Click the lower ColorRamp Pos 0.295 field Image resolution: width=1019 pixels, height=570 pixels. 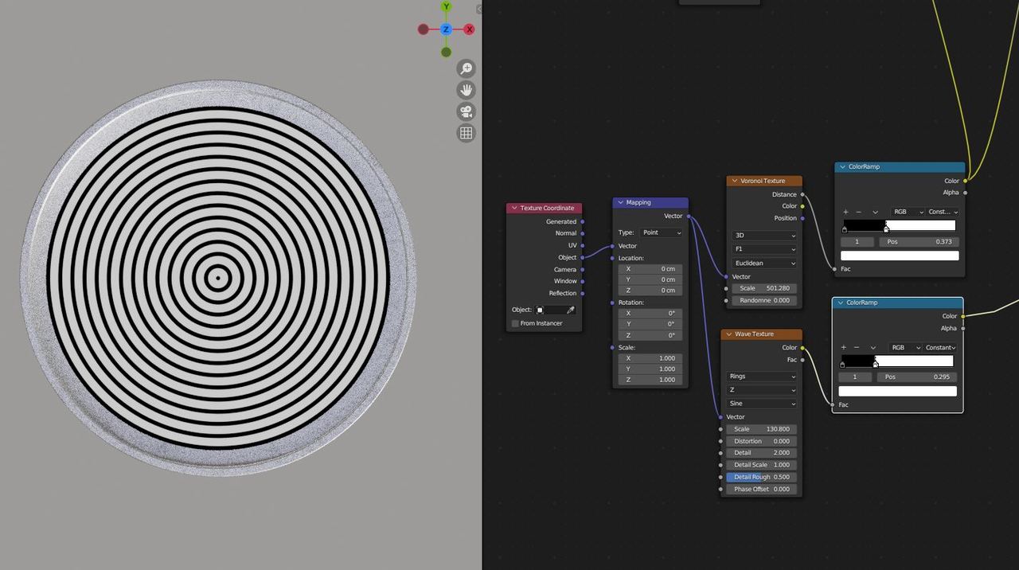(916, 377)
